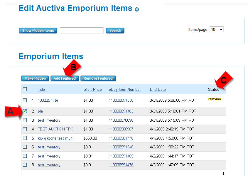
Task: Uncheck the box for item bla
Action: [x=25, y=111]
